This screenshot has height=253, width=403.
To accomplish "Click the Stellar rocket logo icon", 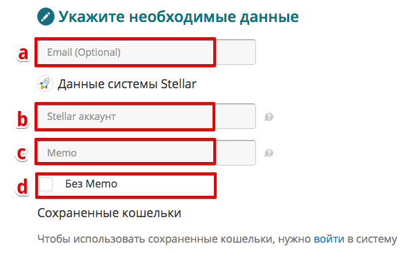I will pos(45,83).
